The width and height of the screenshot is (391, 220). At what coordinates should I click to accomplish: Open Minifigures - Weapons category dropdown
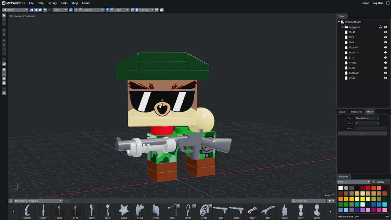(x=38, y=201)
